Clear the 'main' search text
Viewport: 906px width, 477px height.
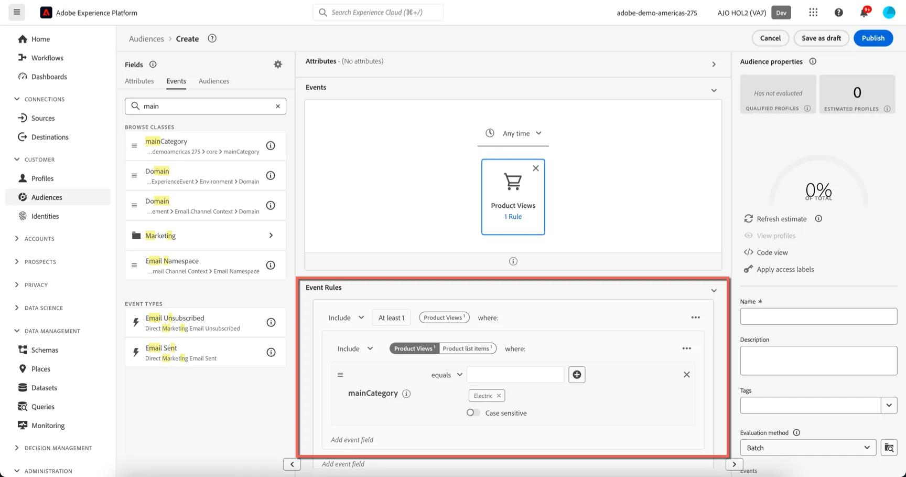coord(278,106)
